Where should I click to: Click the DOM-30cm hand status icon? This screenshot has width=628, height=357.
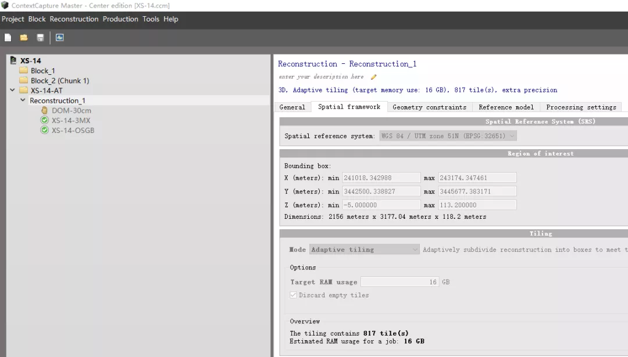tap(44, 110)
